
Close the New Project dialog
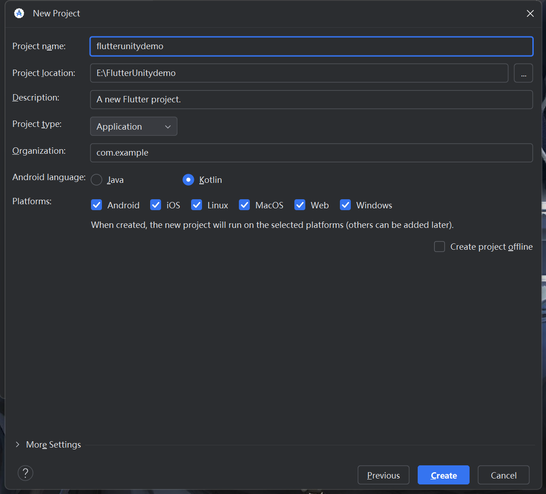coord(530,13)
